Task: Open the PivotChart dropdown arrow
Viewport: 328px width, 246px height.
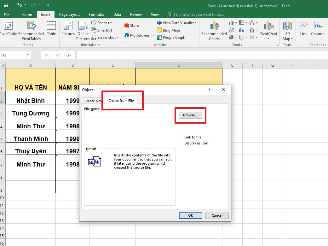Action: (x=268, y=39)
